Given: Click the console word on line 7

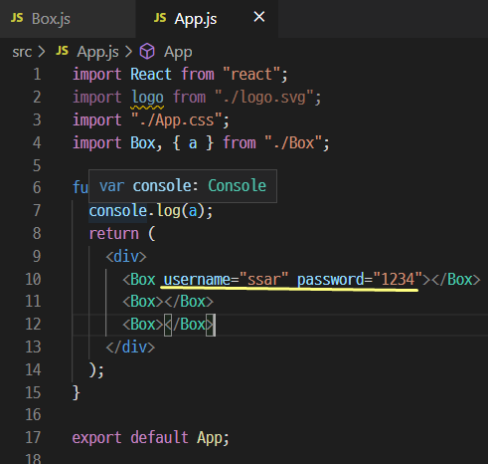Looking at the screenshot, I should tap(118, 211).
